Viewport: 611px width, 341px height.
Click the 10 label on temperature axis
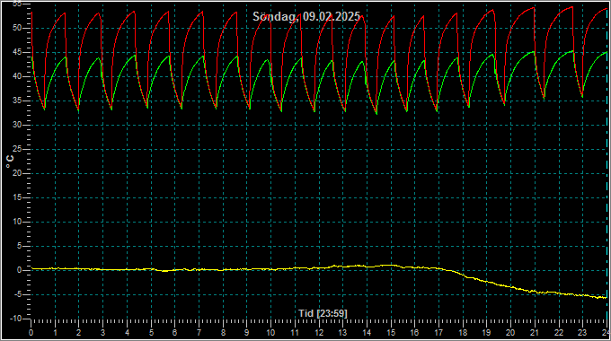tap(17, 222)
